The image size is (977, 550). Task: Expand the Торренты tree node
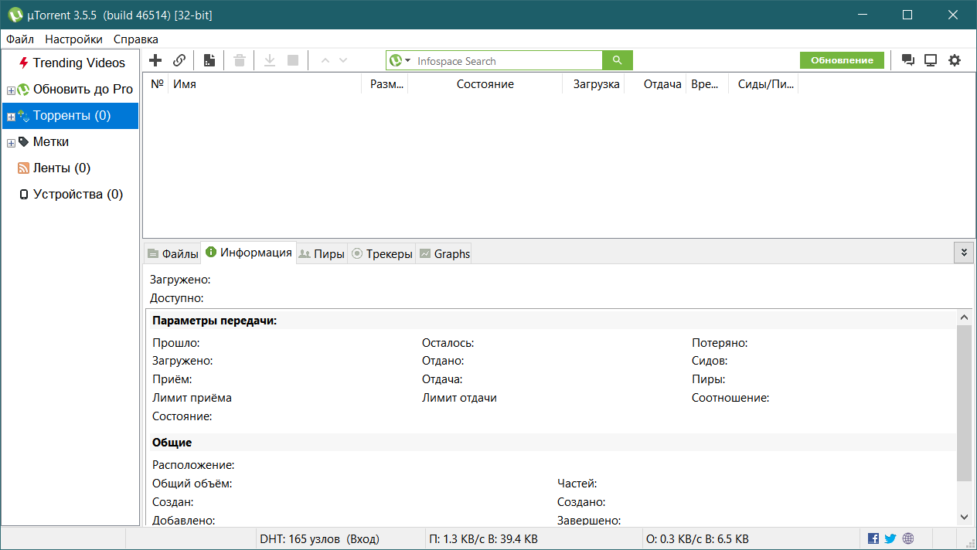(11, 117)
